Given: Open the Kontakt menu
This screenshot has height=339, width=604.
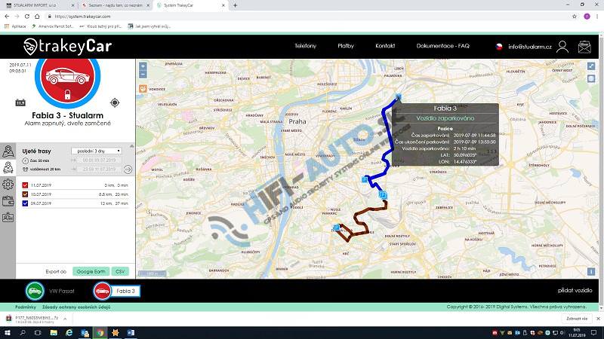Looking at the screenshot, I should (385, 46).
